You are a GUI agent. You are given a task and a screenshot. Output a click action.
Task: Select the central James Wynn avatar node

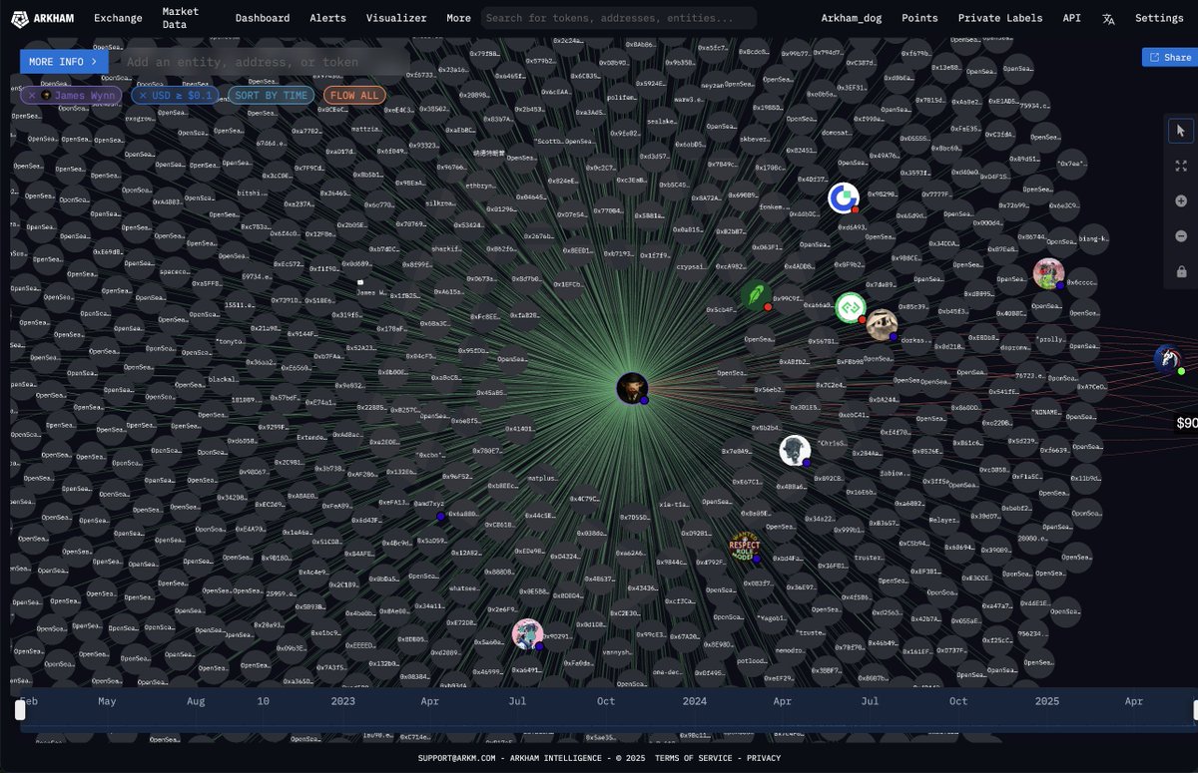pyautogui.click(x=632, y=388)
